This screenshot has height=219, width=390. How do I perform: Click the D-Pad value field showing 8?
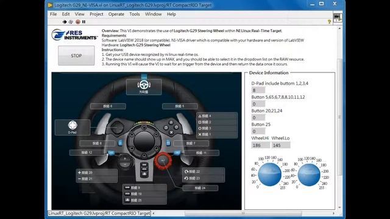pyautogui.click(x=258, y=90)
